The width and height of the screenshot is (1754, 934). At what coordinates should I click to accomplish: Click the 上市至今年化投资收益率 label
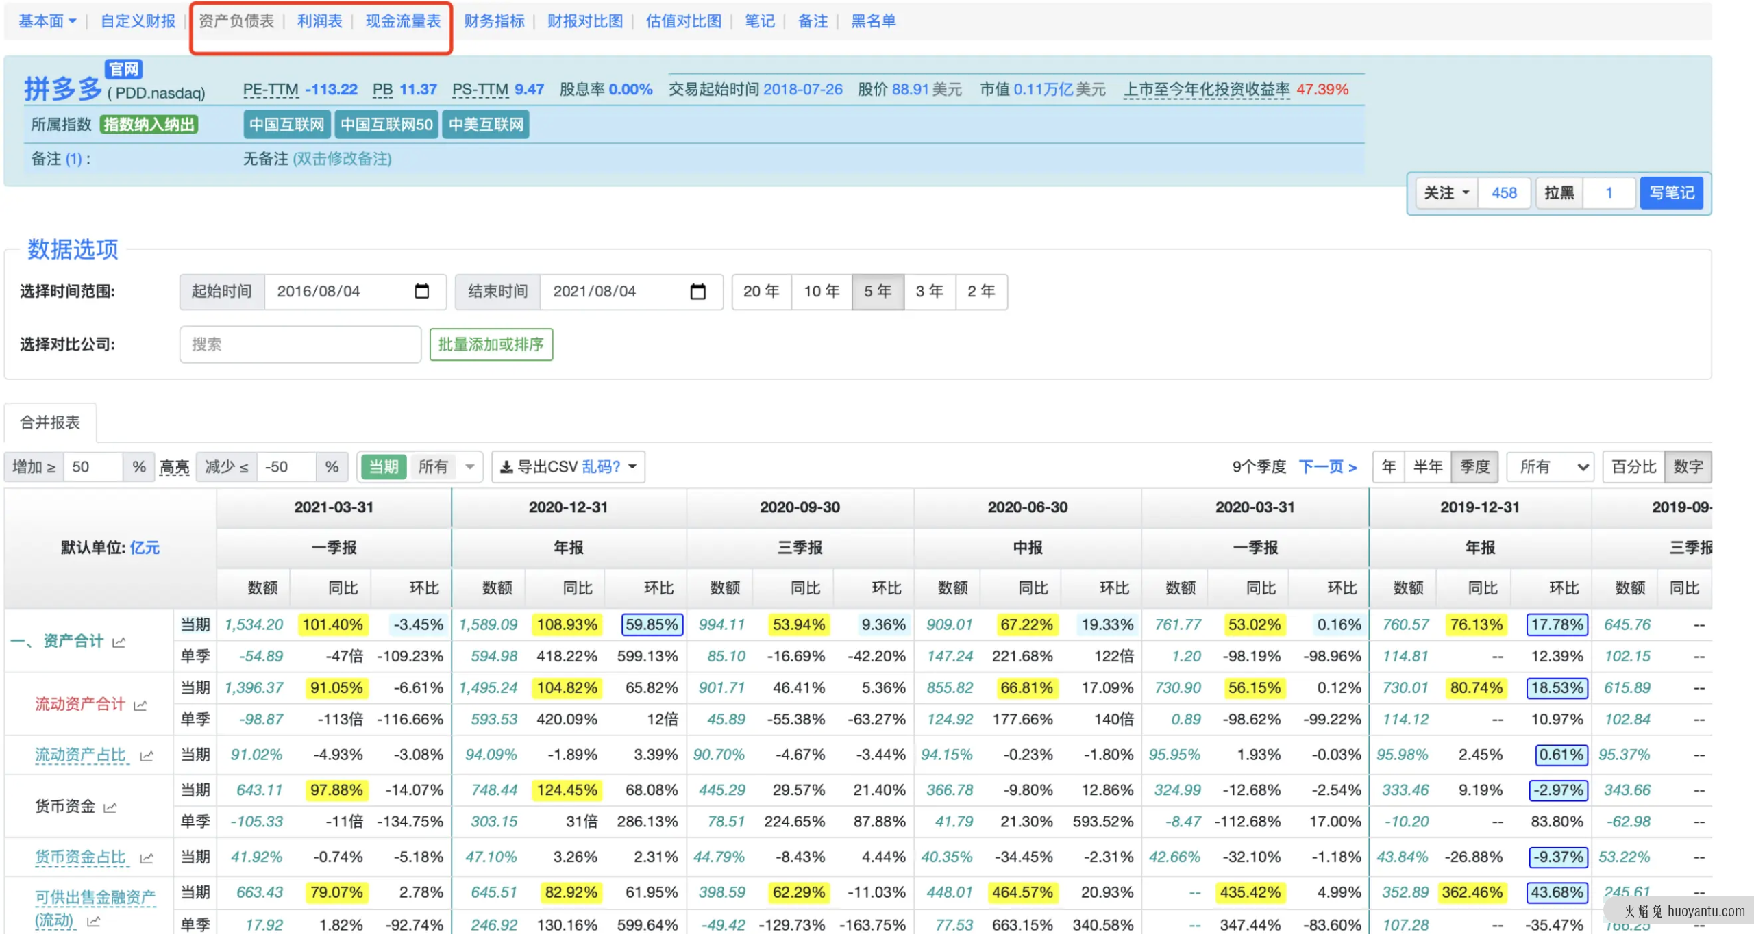(1207, 90)
